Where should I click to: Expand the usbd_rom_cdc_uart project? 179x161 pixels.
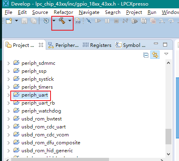[x=9, y=127]
